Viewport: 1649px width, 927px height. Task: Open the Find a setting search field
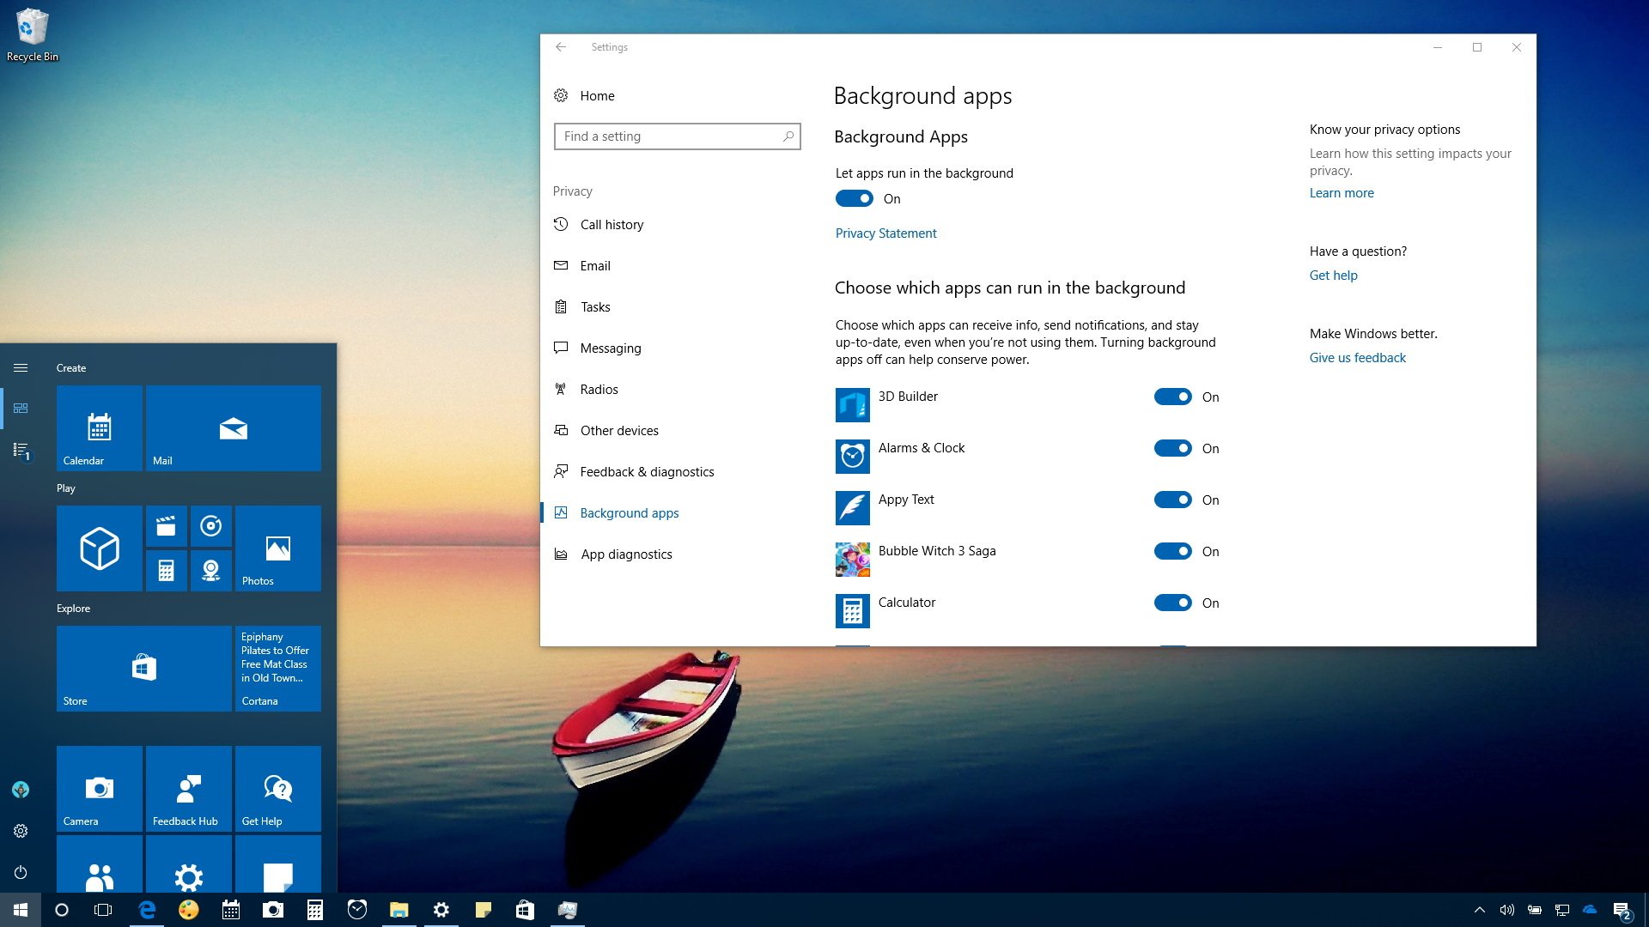tap(676, 136)
